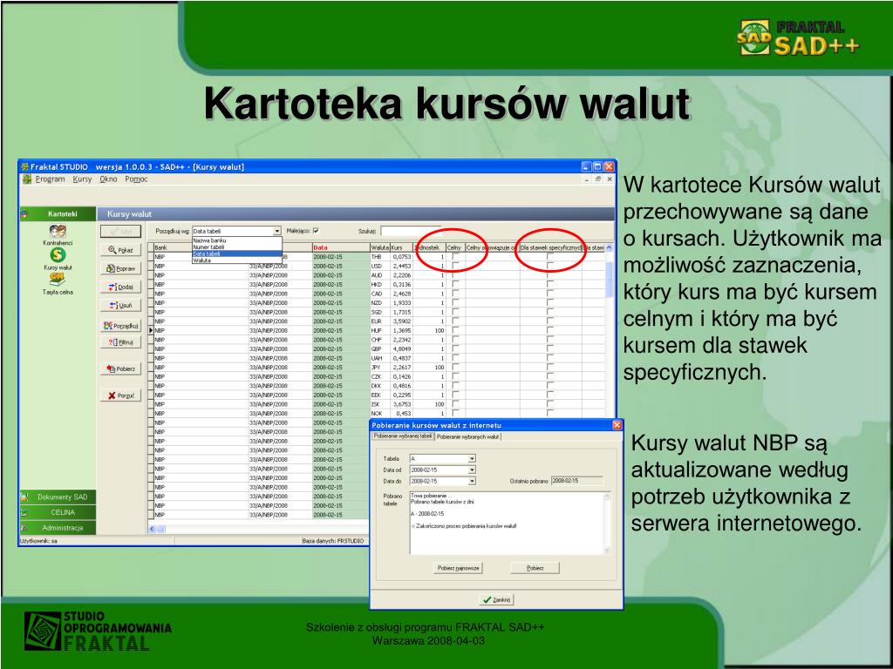Click the Zamknij button with checkmark
The image size is (893, 669).
(x=496, y=599)
